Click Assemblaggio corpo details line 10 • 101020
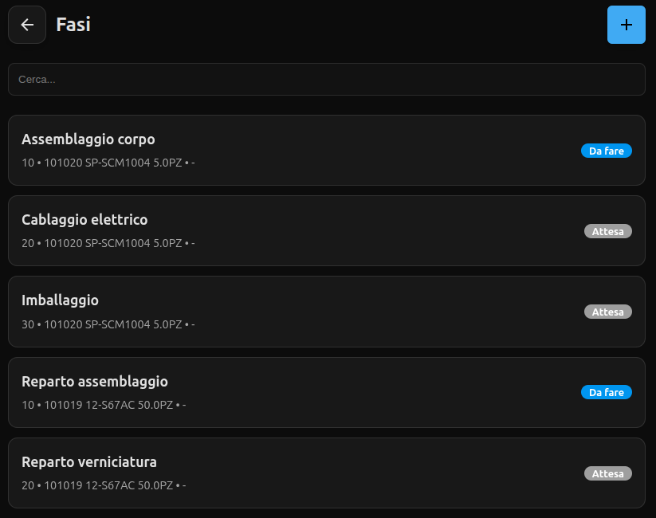This screenshot has height=518, width=656. (108, 163)
